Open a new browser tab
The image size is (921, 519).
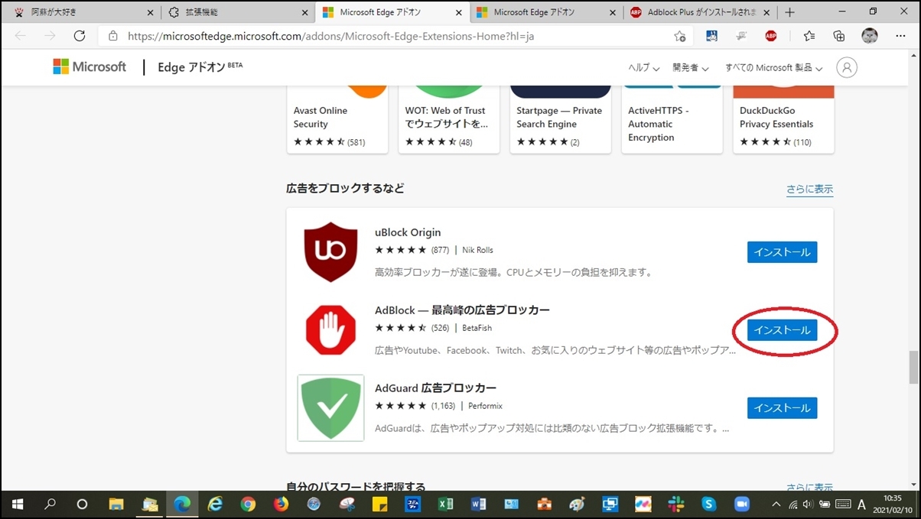789,13
